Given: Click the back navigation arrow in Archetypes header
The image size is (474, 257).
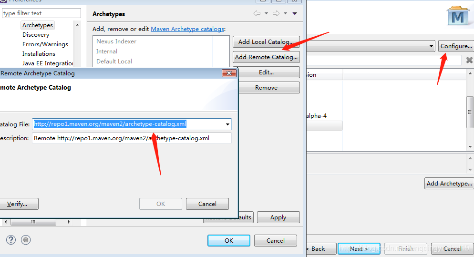Looking at the screenshot, I should (257, 13).
